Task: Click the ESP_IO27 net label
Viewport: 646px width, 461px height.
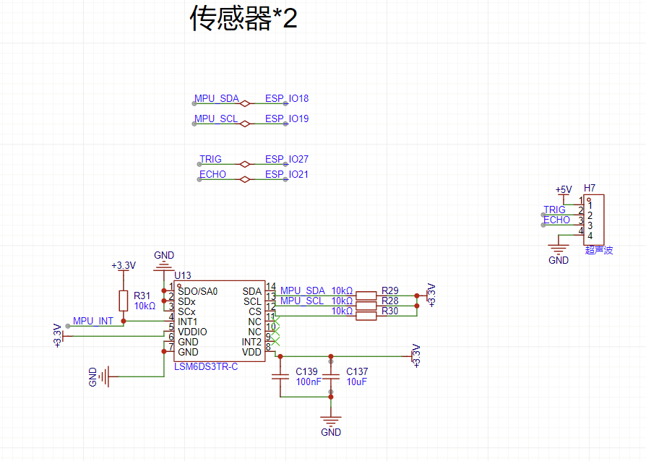Action: click(287, 159)
